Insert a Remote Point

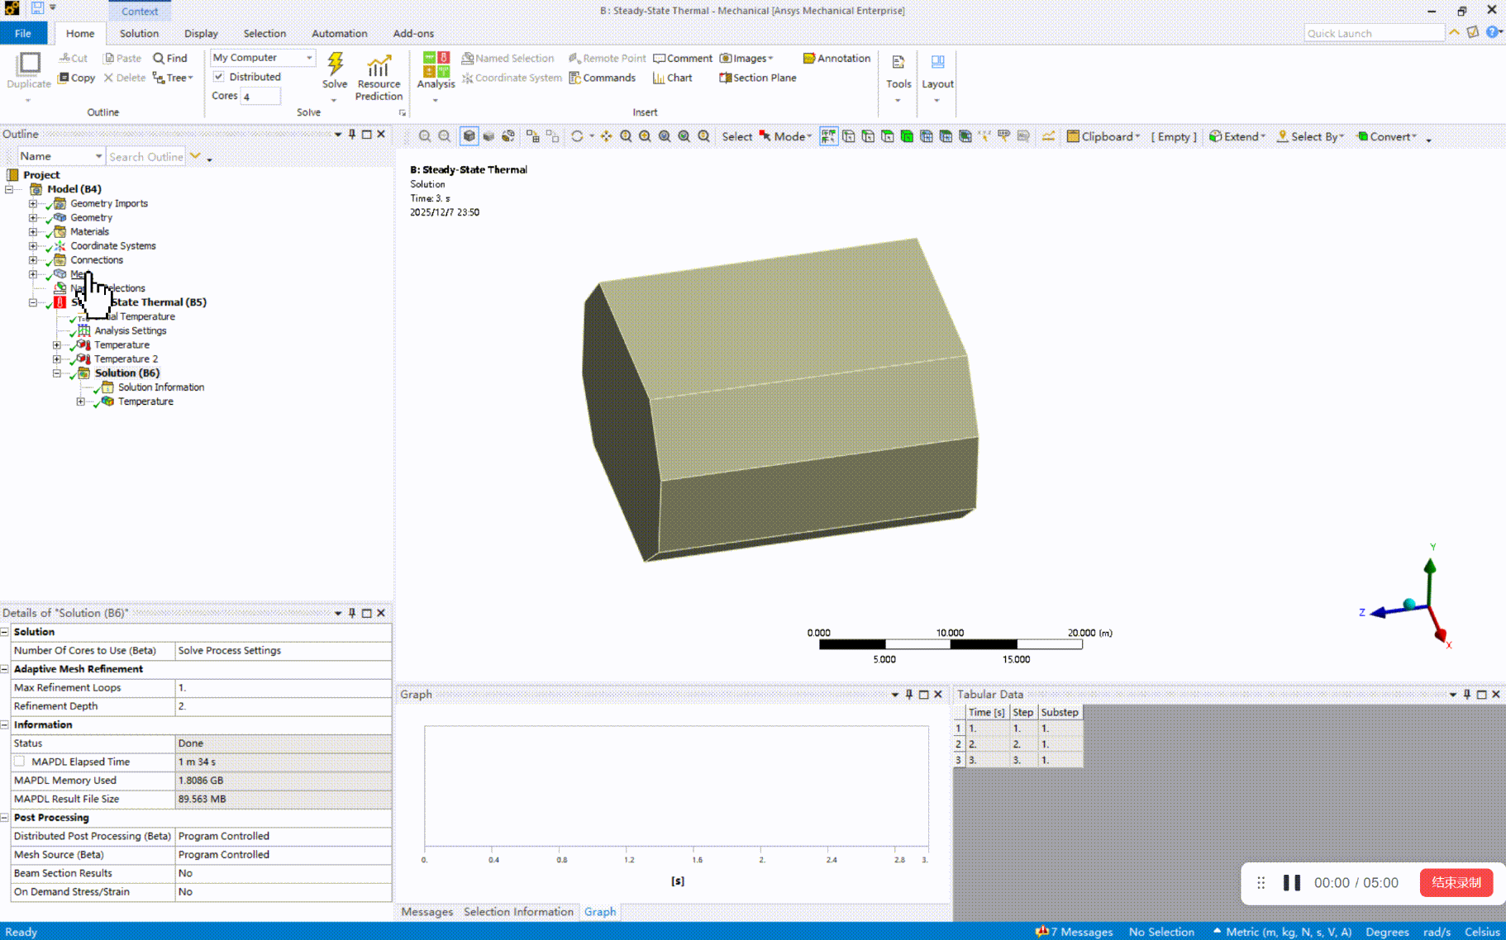[608, 58]
